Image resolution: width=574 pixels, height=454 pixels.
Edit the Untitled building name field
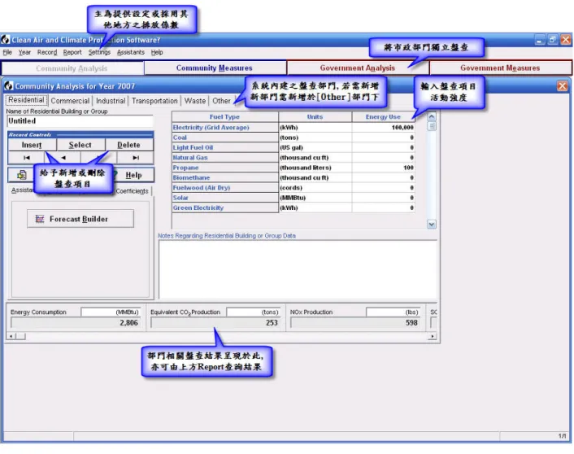pos(80,121)
